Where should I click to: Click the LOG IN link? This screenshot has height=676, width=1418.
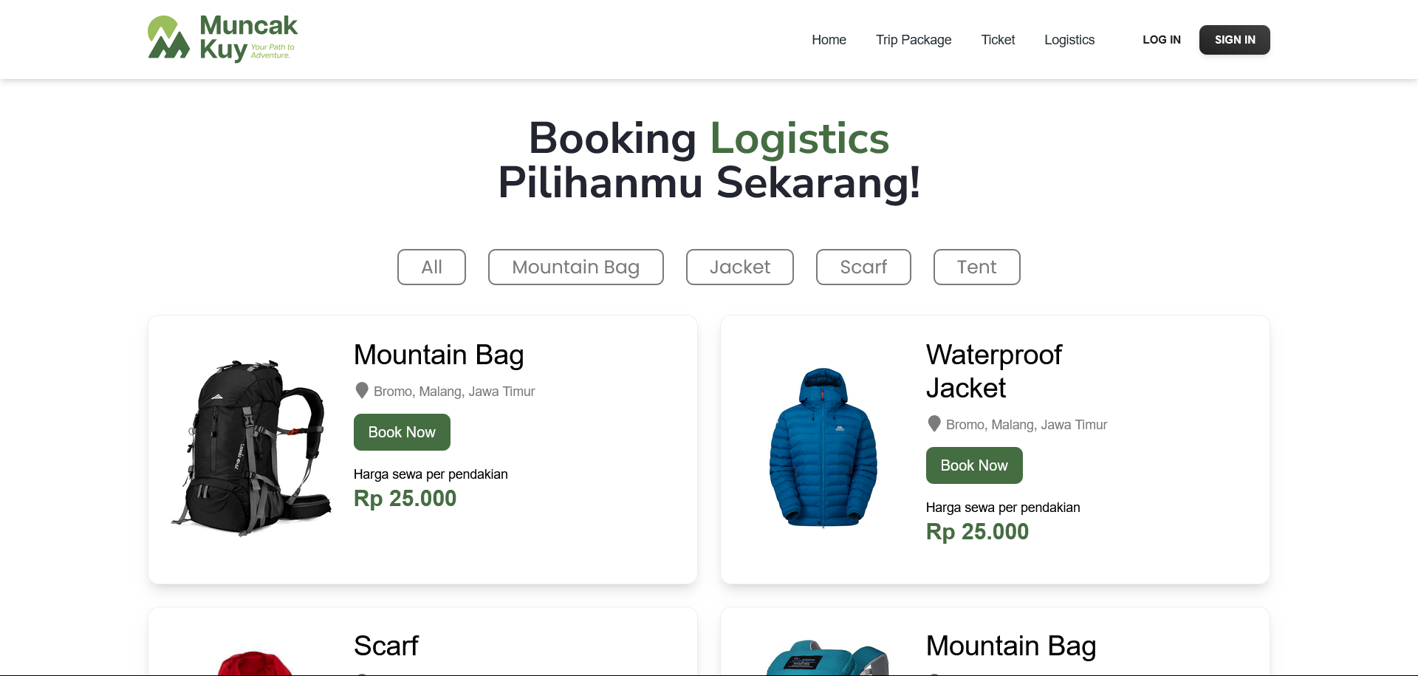coord(1161,40)
